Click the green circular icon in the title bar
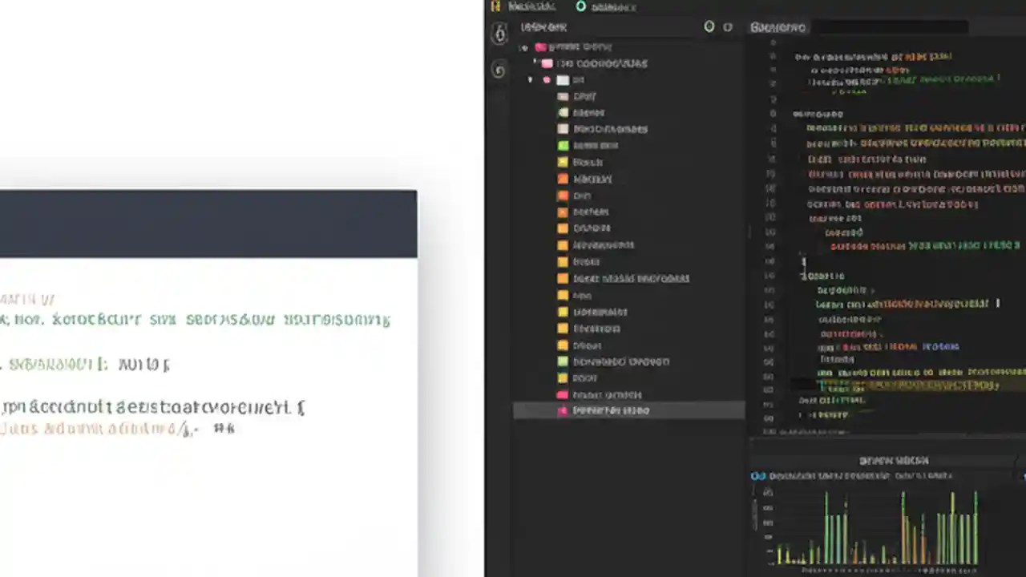Viewport: 1026px width, 577px height. click(580, 6)
